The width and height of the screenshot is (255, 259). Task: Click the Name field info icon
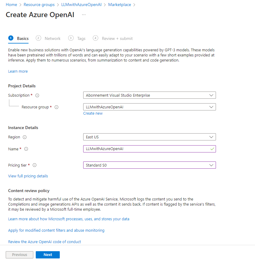(x=26, y=149)
